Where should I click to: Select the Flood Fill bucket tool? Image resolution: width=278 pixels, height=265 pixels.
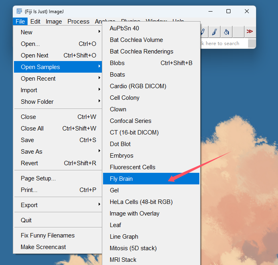point(226,32)
